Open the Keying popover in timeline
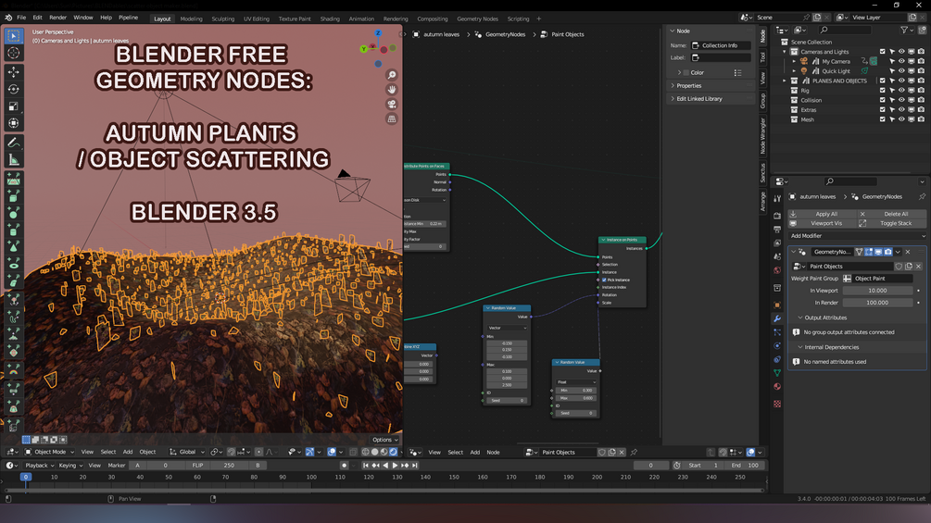 click(70, 467)
